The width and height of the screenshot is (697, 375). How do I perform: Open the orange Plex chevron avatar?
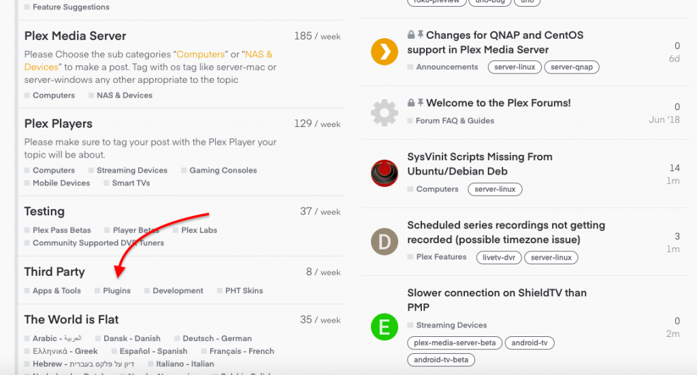385,52
